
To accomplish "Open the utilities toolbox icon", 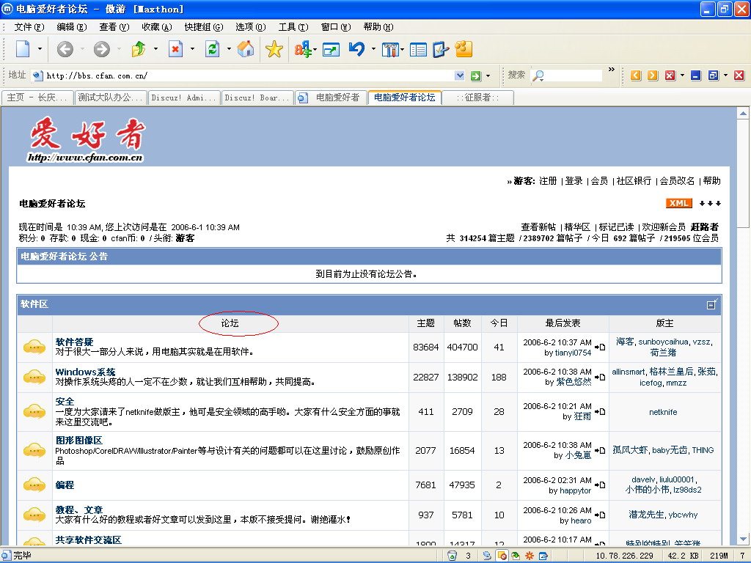I will coord(392,49).
